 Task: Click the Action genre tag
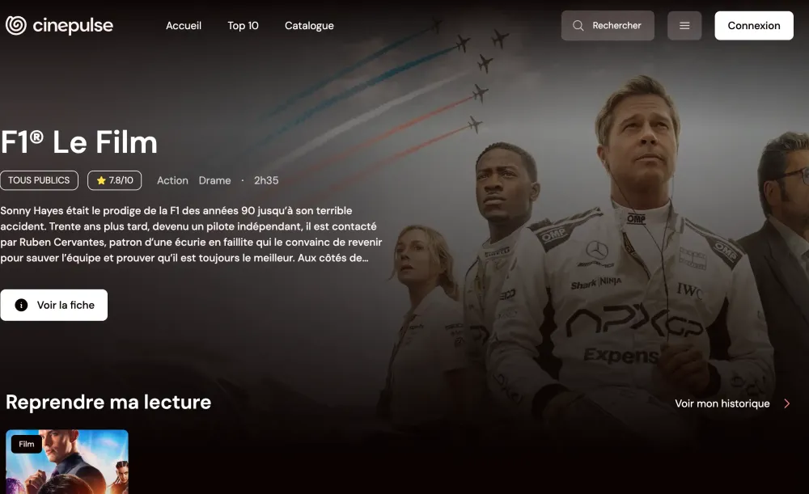tap(172, 180)
